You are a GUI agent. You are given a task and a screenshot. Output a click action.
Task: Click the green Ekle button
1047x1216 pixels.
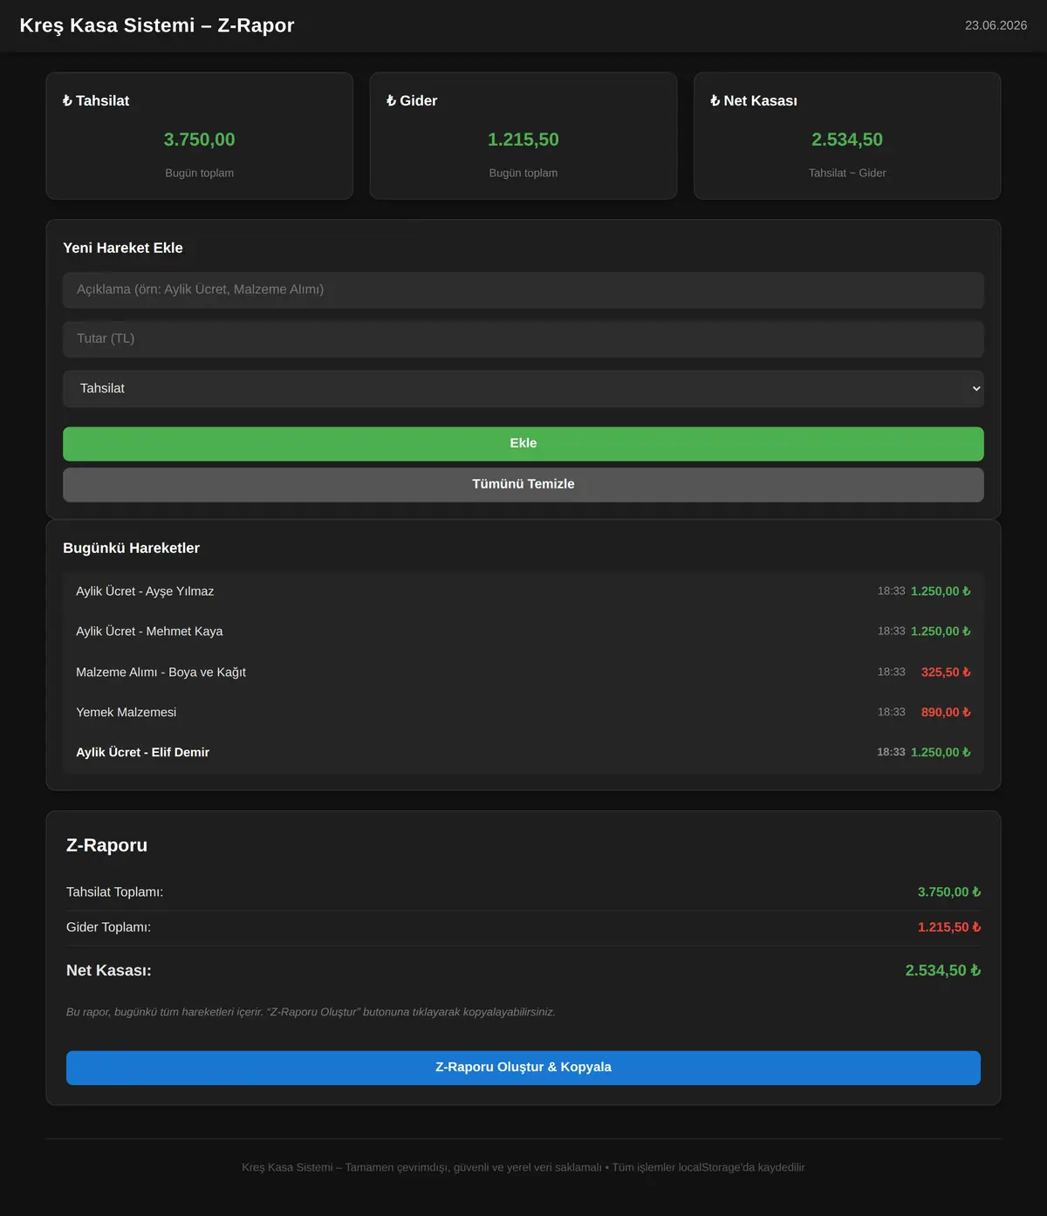point(523,444)
